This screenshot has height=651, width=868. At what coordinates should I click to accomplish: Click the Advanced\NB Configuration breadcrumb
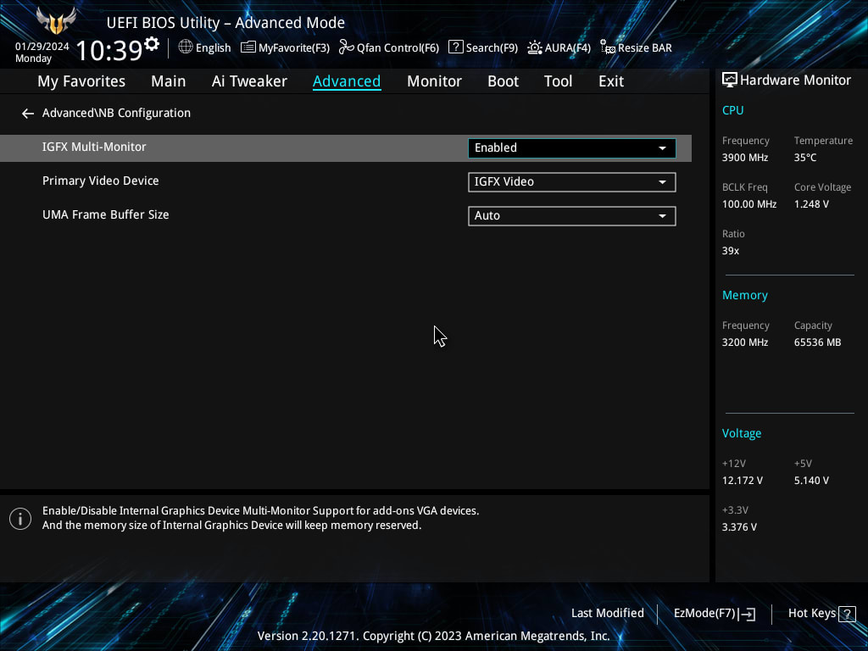(116, 113)
